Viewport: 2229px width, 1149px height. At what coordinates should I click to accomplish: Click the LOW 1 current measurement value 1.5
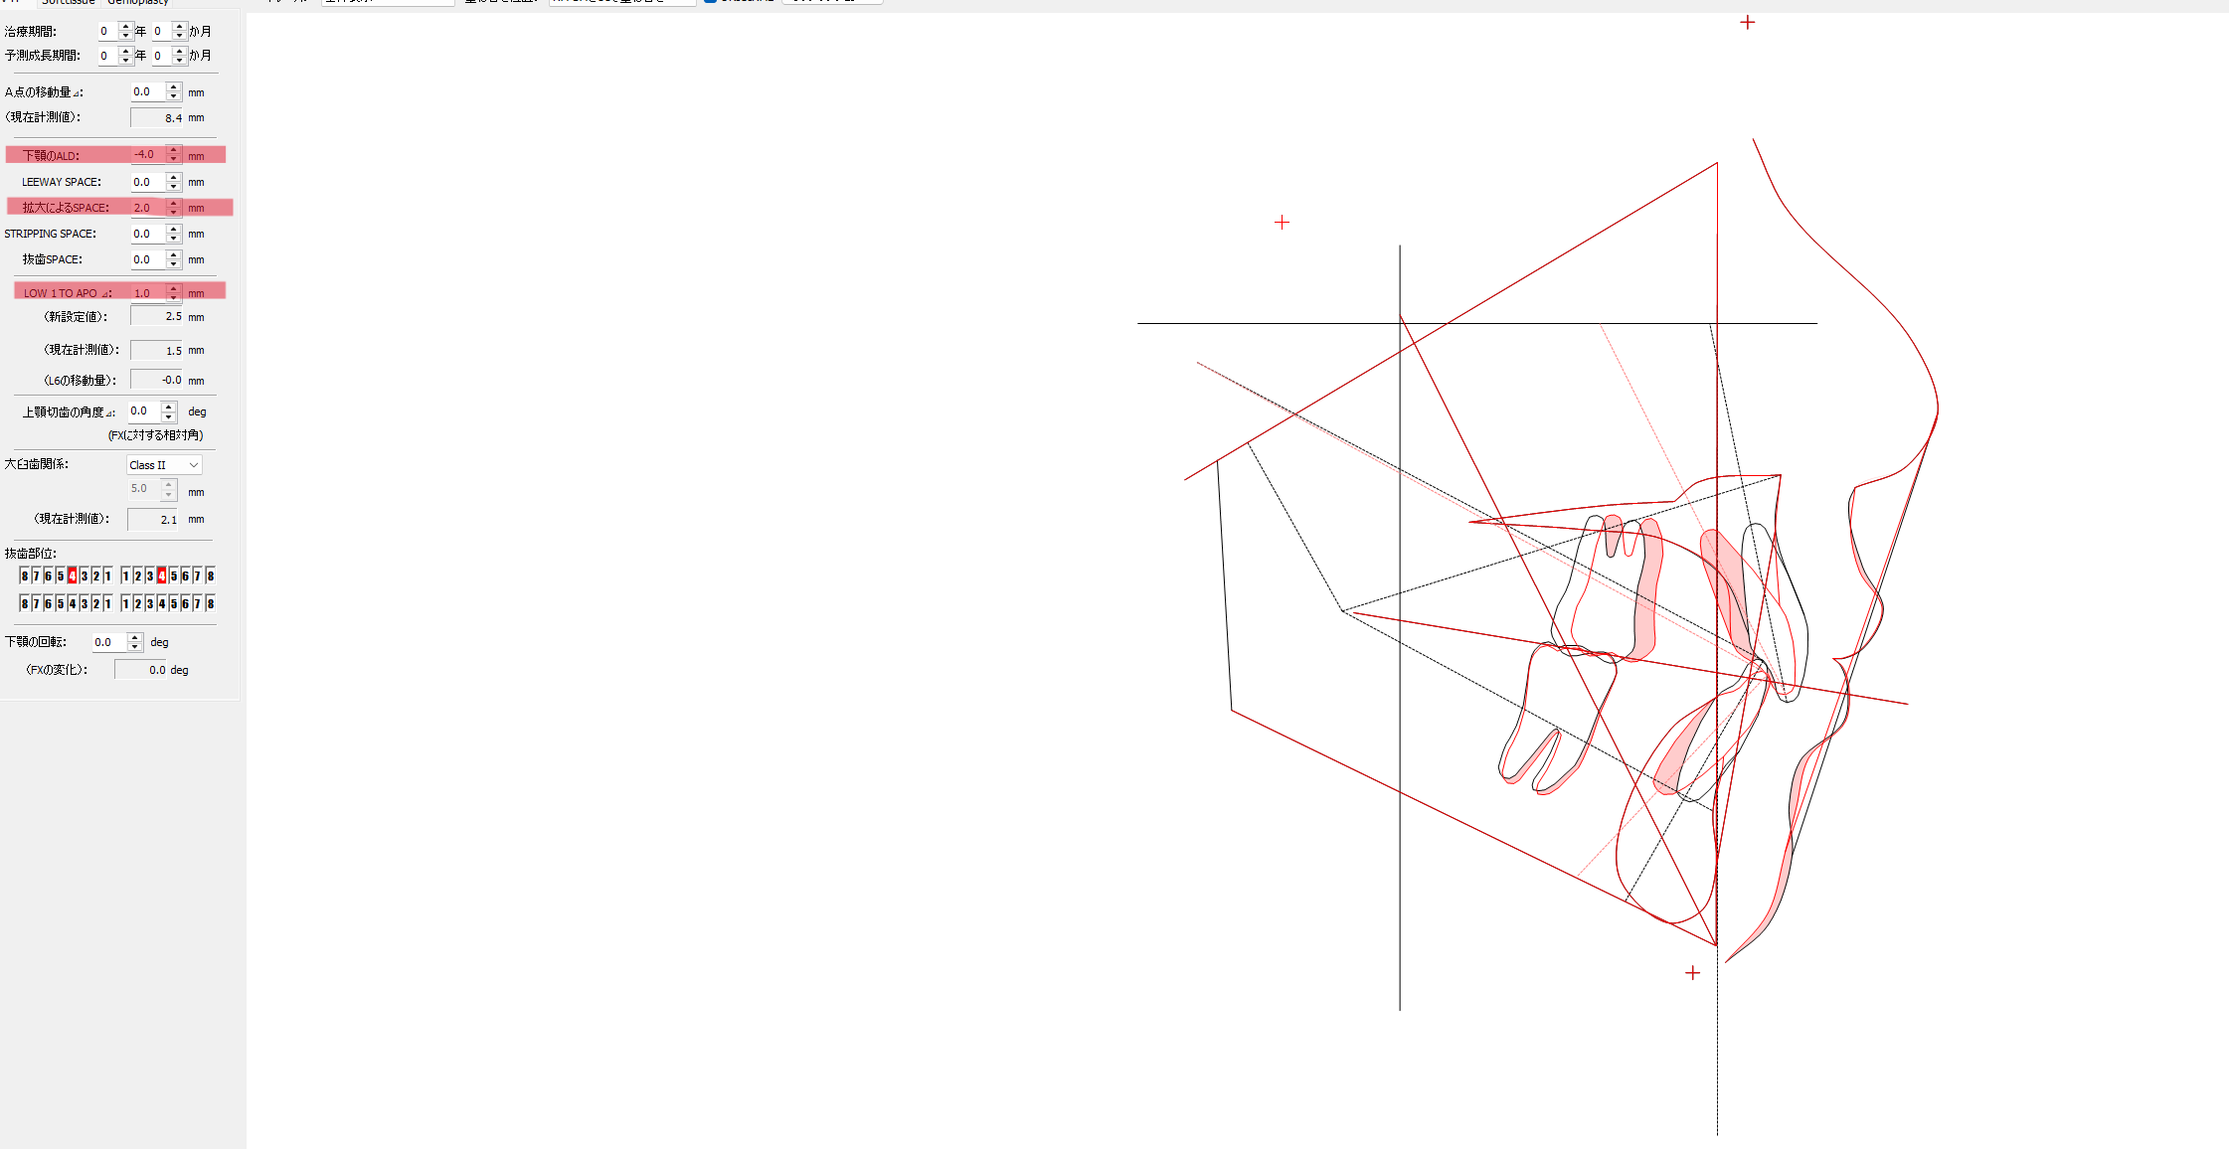[157, 350]
